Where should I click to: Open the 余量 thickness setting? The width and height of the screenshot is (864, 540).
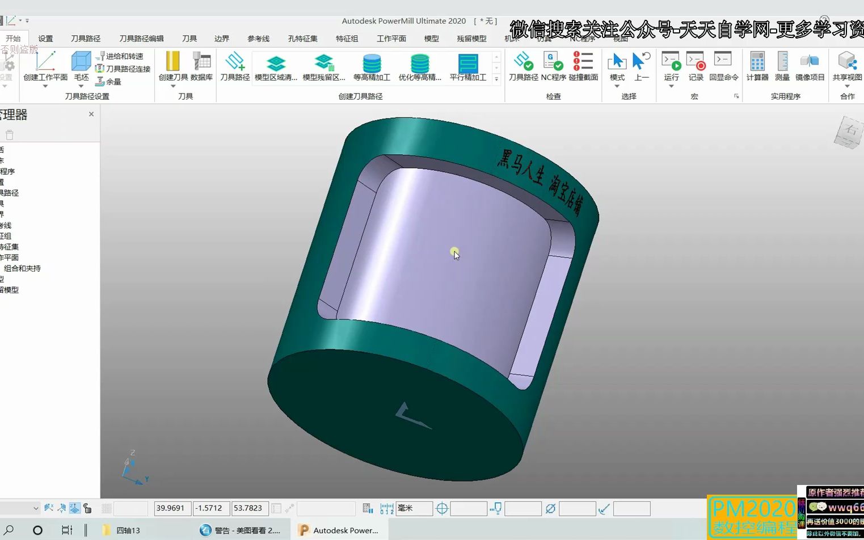108,82
